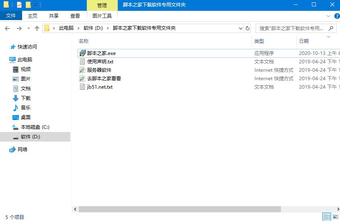Screen dimensions: 340x221
Task: Select 此电脑 in the navigation pane
Action: 25,59
